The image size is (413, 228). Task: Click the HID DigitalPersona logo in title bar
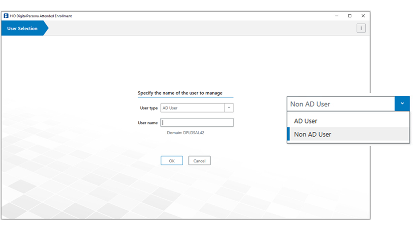click(x=6, y=16)
